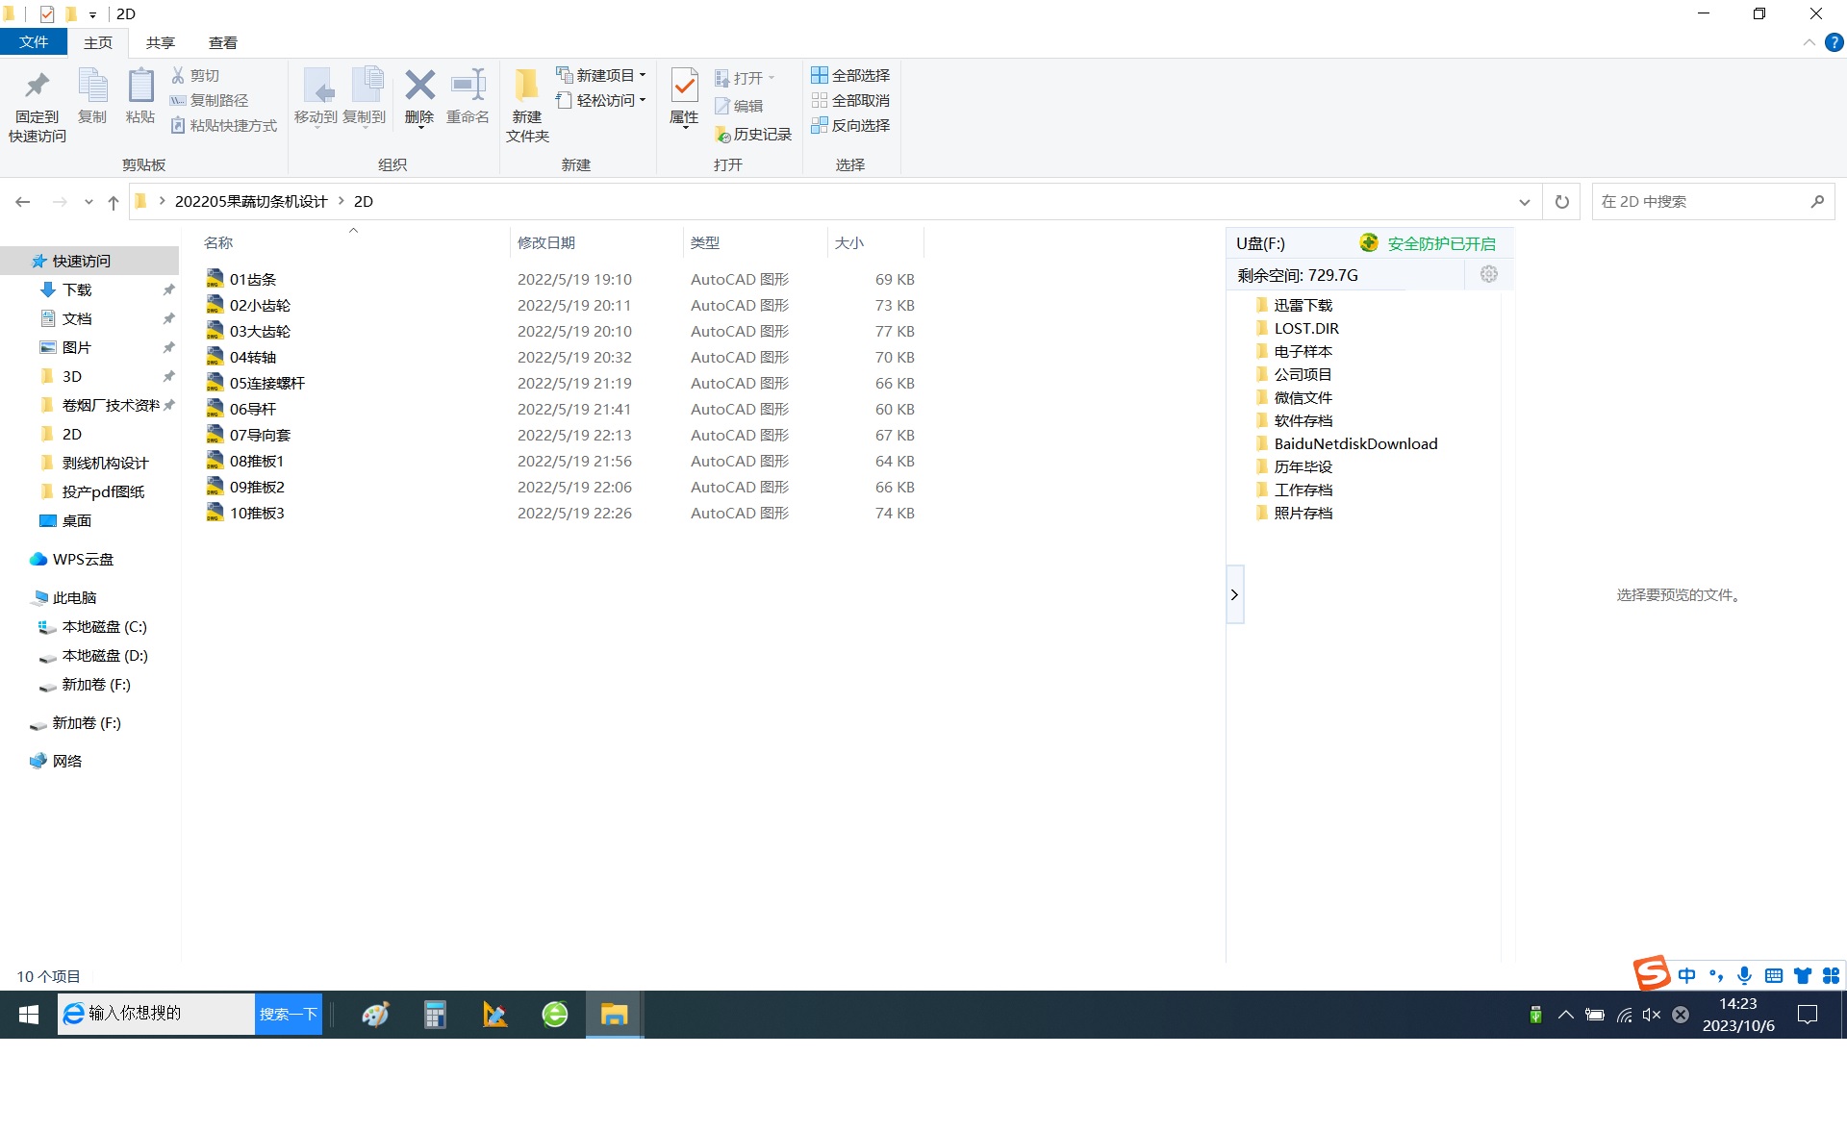Click the 搜索一下 search button

point(288,1014)
